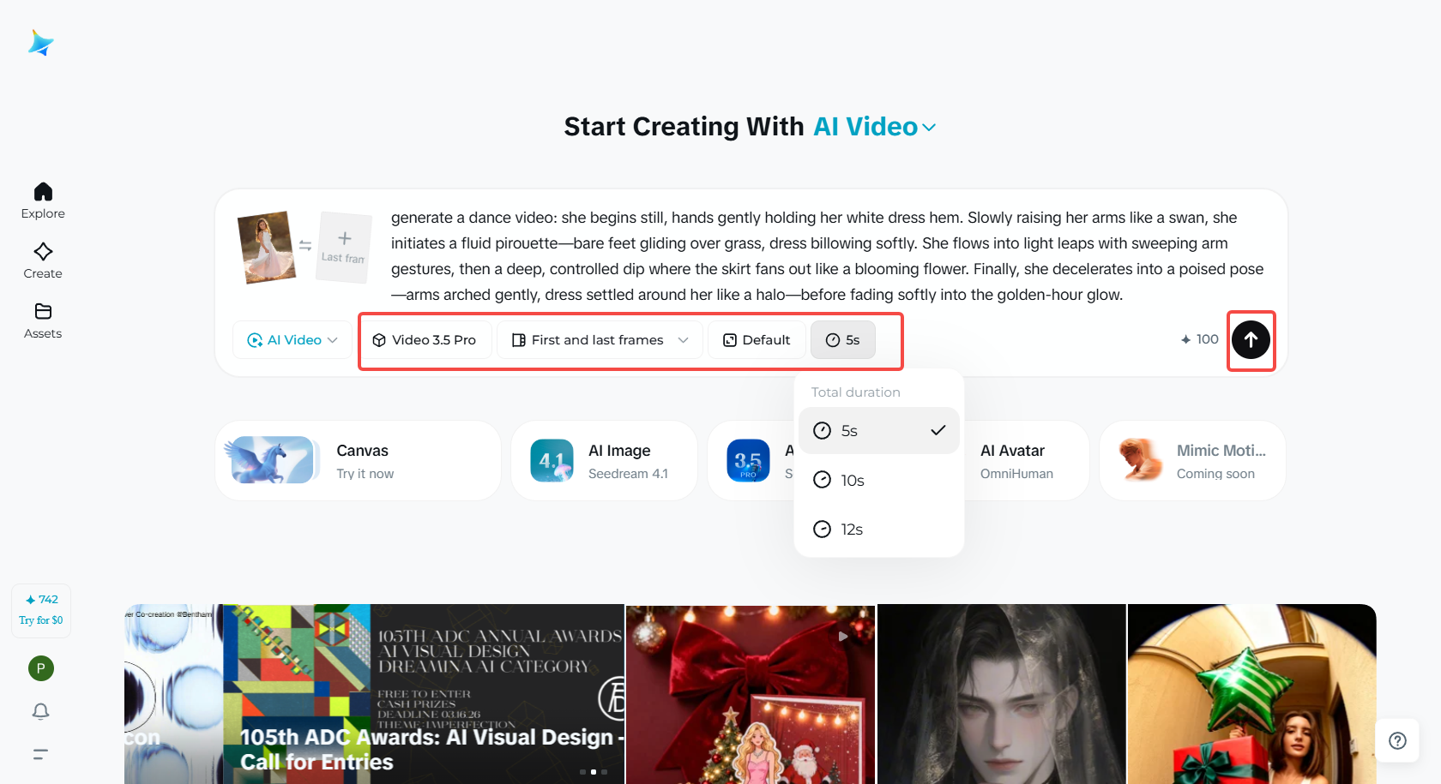This screenshot has height=784, width=1441.
Task: Click into the dance video prompt text
Action: 828,256
